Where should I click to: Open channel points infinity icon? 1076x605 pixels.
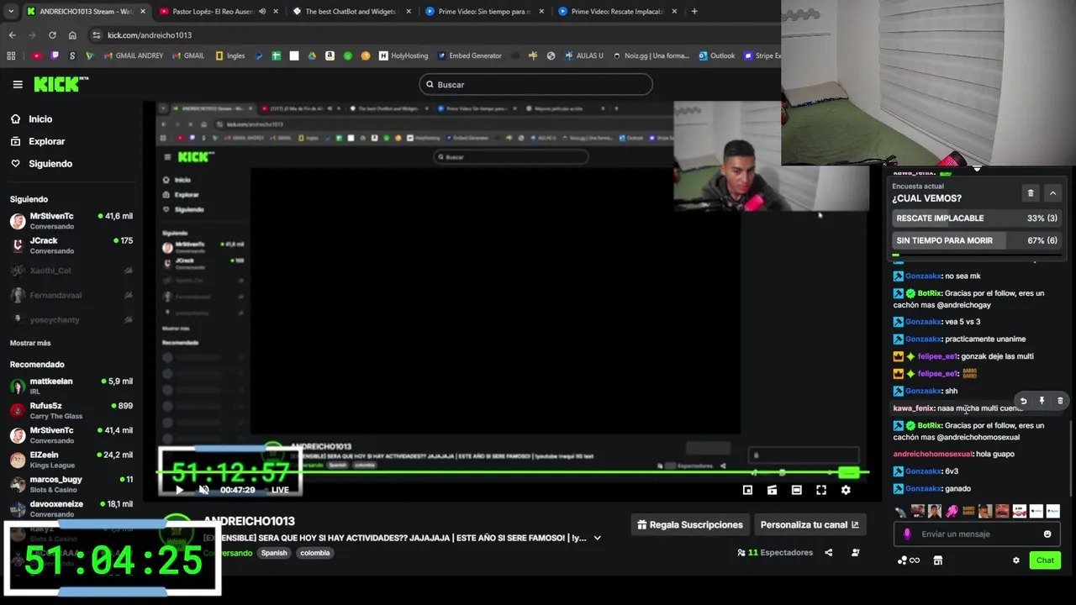(x=909, y=560)
